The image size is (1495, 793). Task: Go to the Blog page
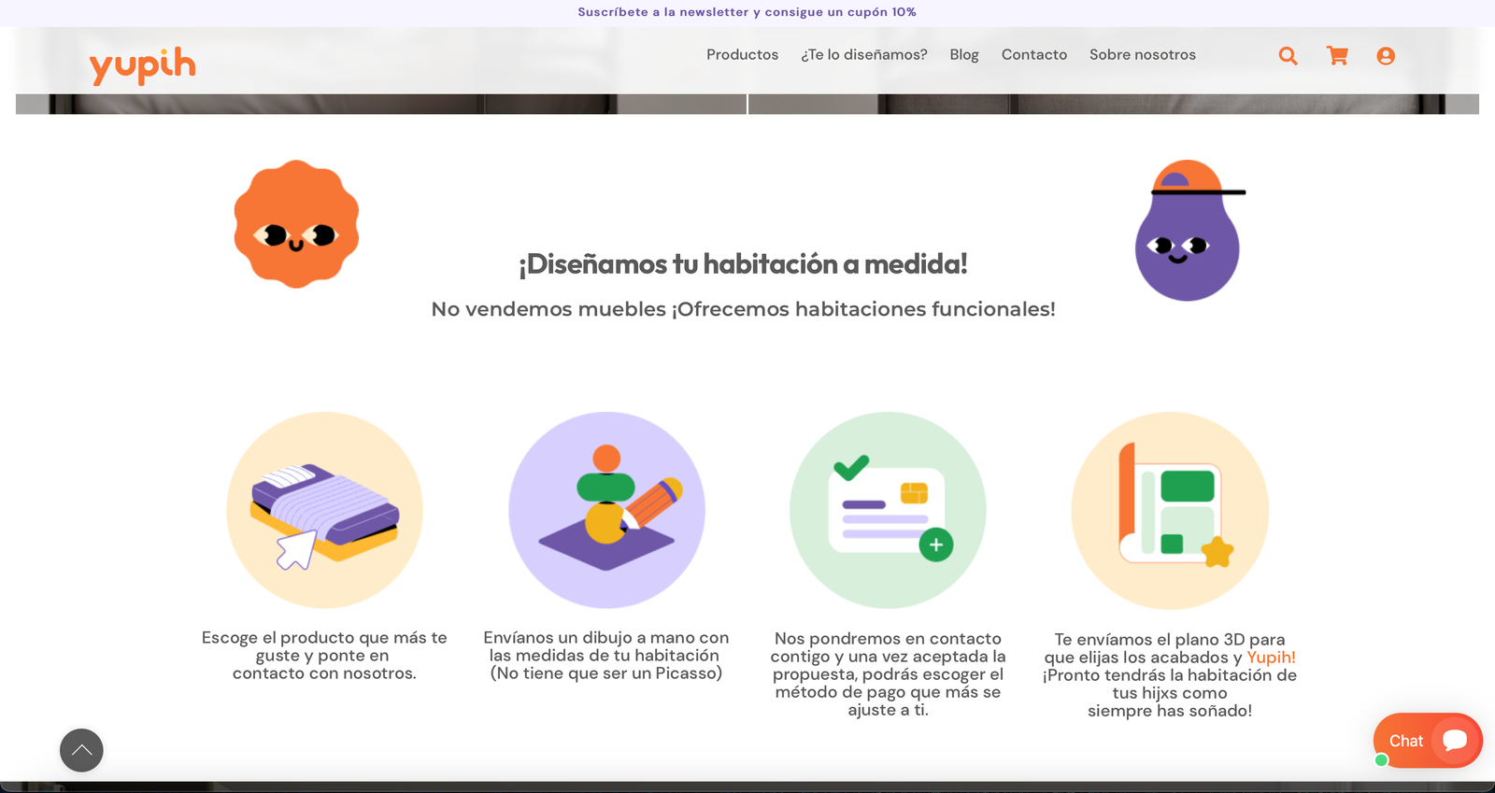pyautogui.click(x=964, y=55)
